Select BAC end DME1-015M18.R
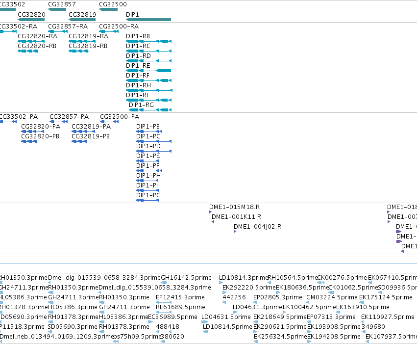Viewport: 417px width, 344px height. click(234, 207)
